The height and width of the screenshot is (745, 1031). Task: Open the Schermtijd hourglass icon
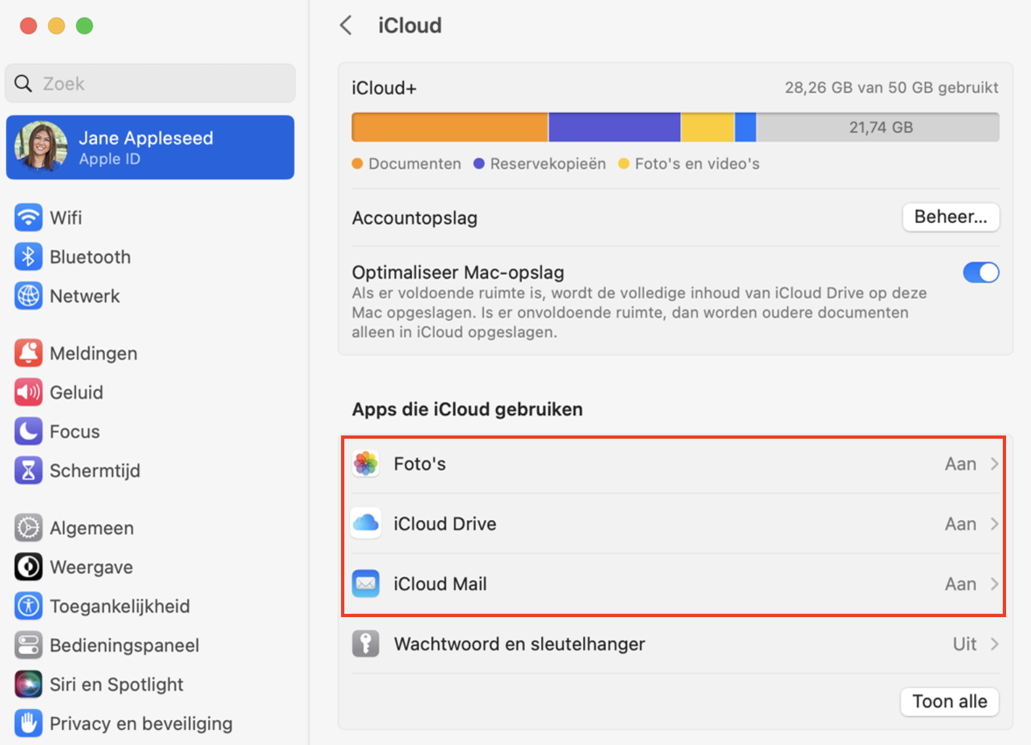[28, 470]
